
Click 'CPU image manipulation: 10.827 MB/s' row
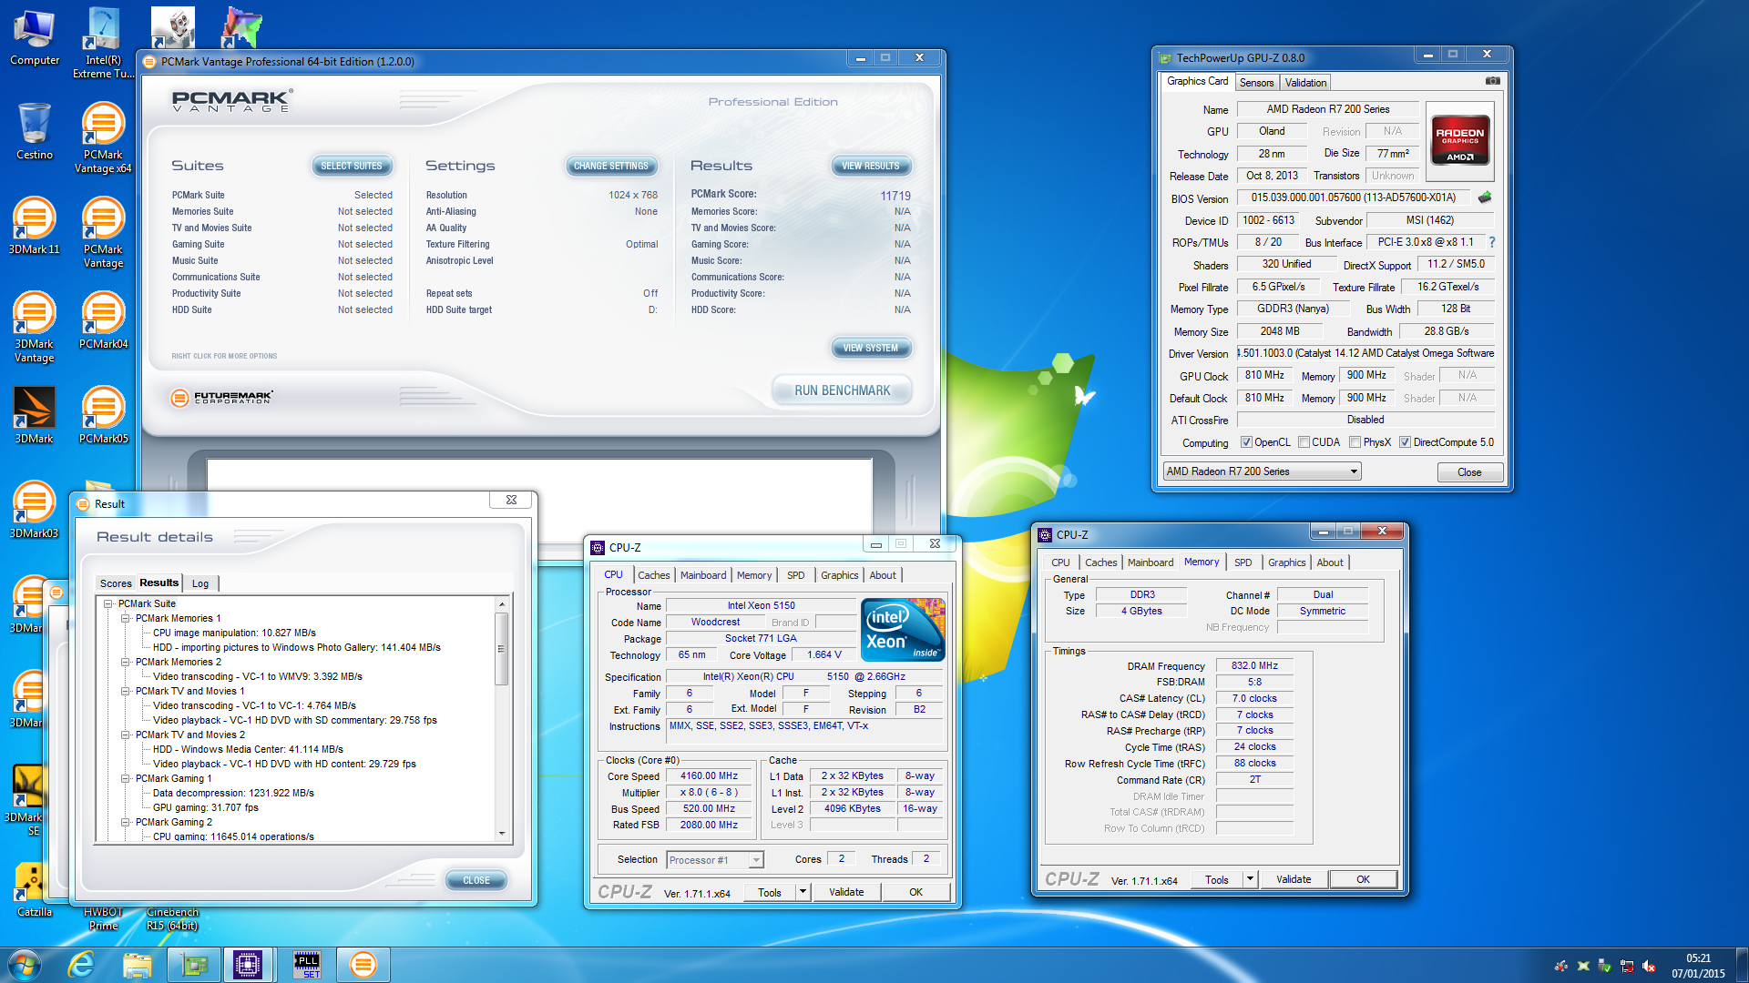(234, 633)
